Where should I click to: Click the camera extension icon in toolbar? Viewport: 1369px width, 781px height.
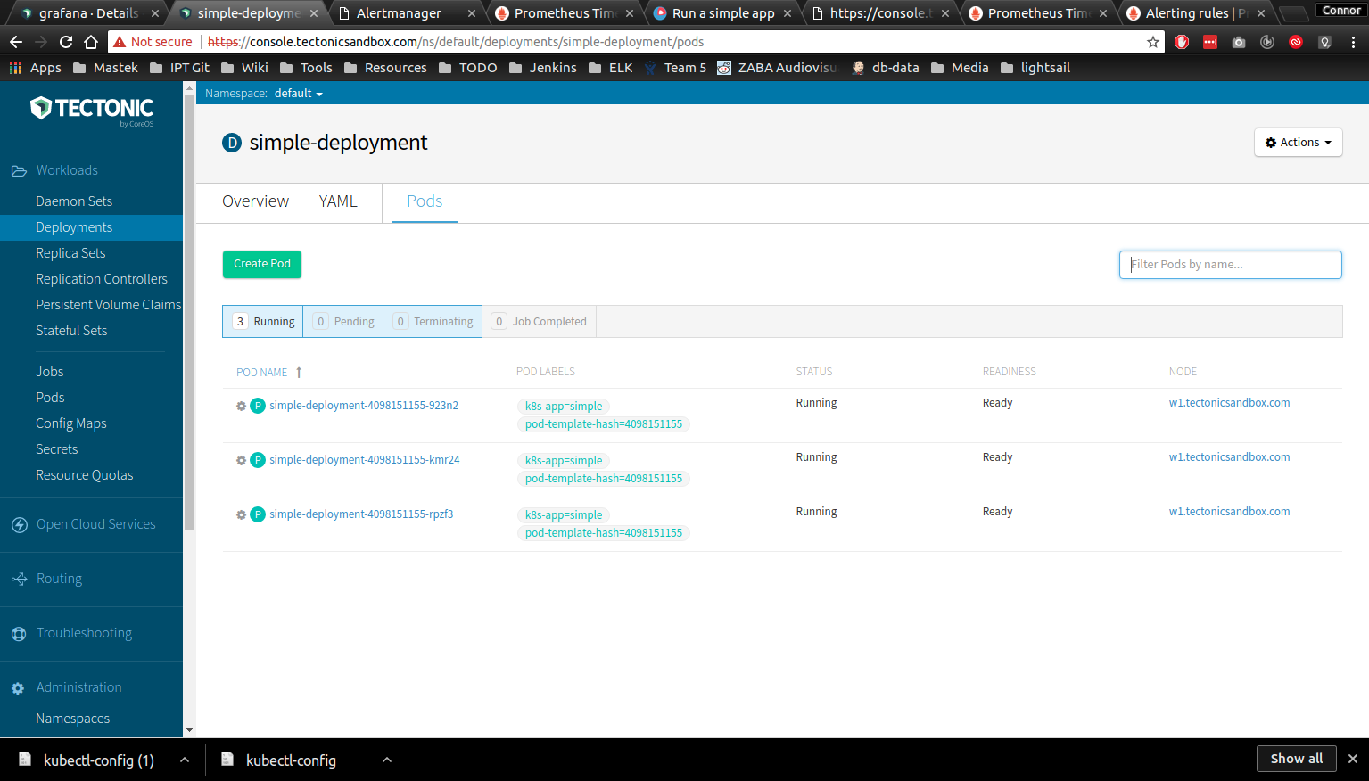[x=1239, y=42]
